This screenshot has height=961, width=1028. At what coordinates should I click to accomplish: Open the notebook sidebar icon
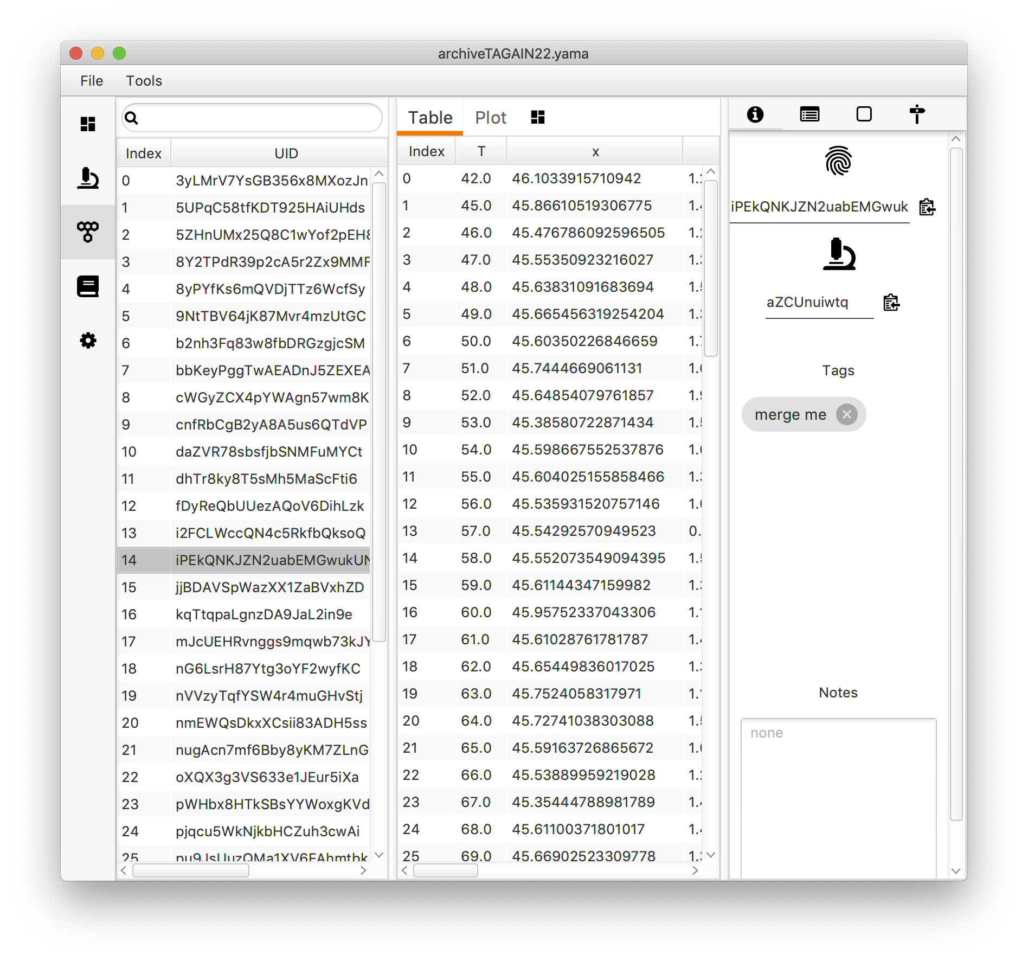click(88, 286)
